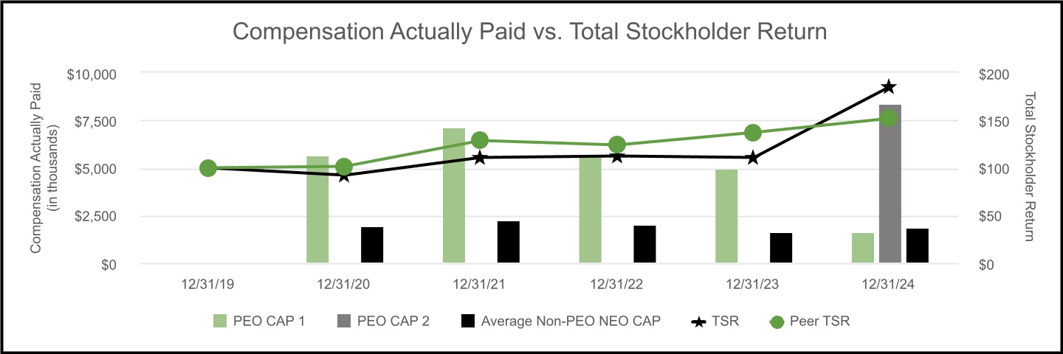Click the black bar above 12/31/22
The width and height of the screenshot is (1063, 354).
tap(644, 244)
